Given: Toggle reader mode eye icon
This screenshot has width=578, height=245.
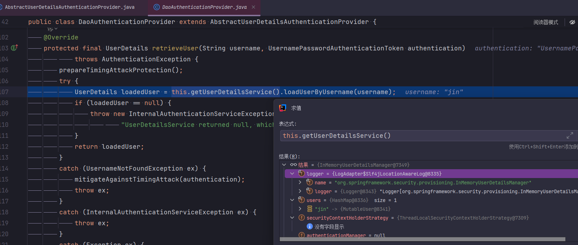Looking at the screenshot, I should [x=572, y=22].
